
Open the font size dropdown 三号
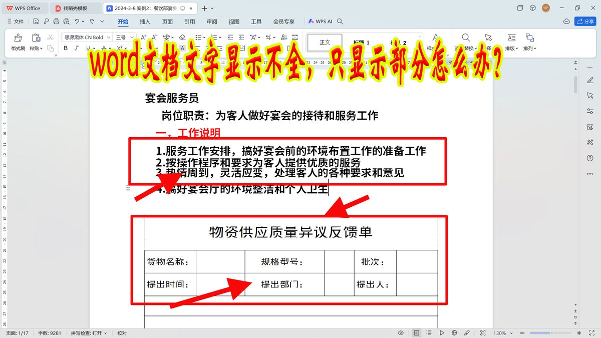[x=132, y=37]
